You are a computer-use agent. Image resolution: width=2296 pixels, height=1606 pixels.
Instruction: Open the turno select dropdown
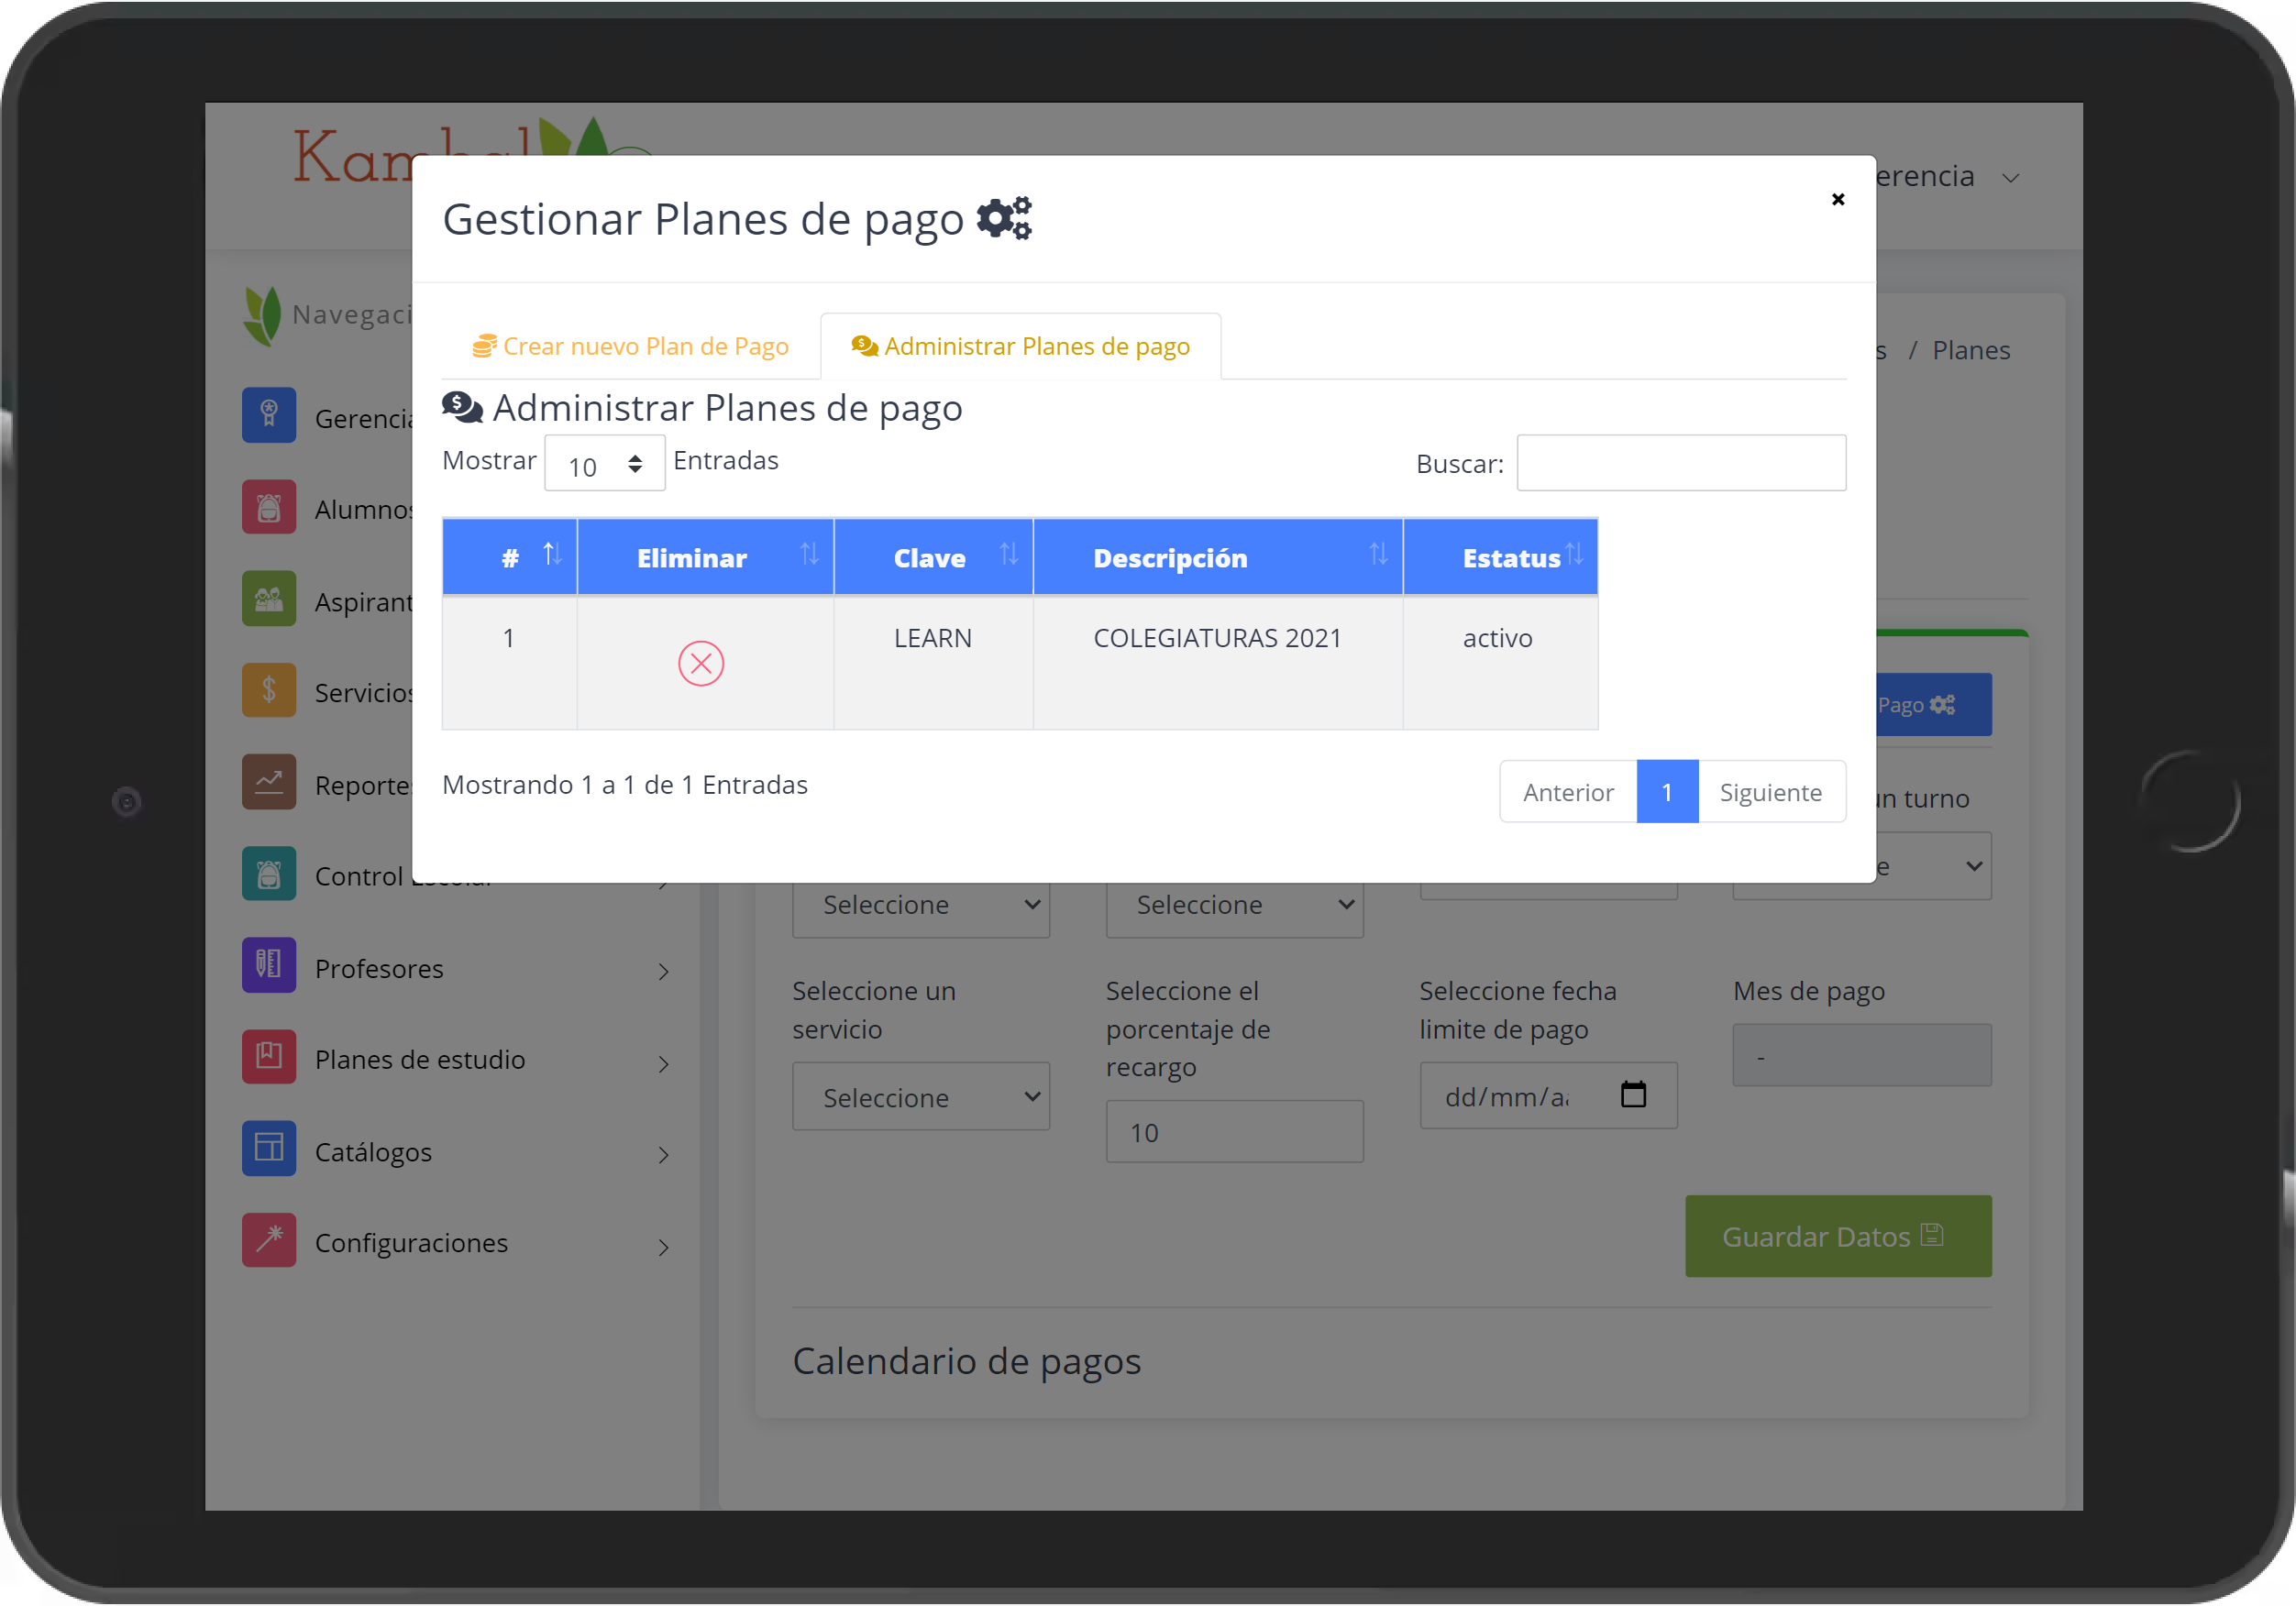point(1934,866)
